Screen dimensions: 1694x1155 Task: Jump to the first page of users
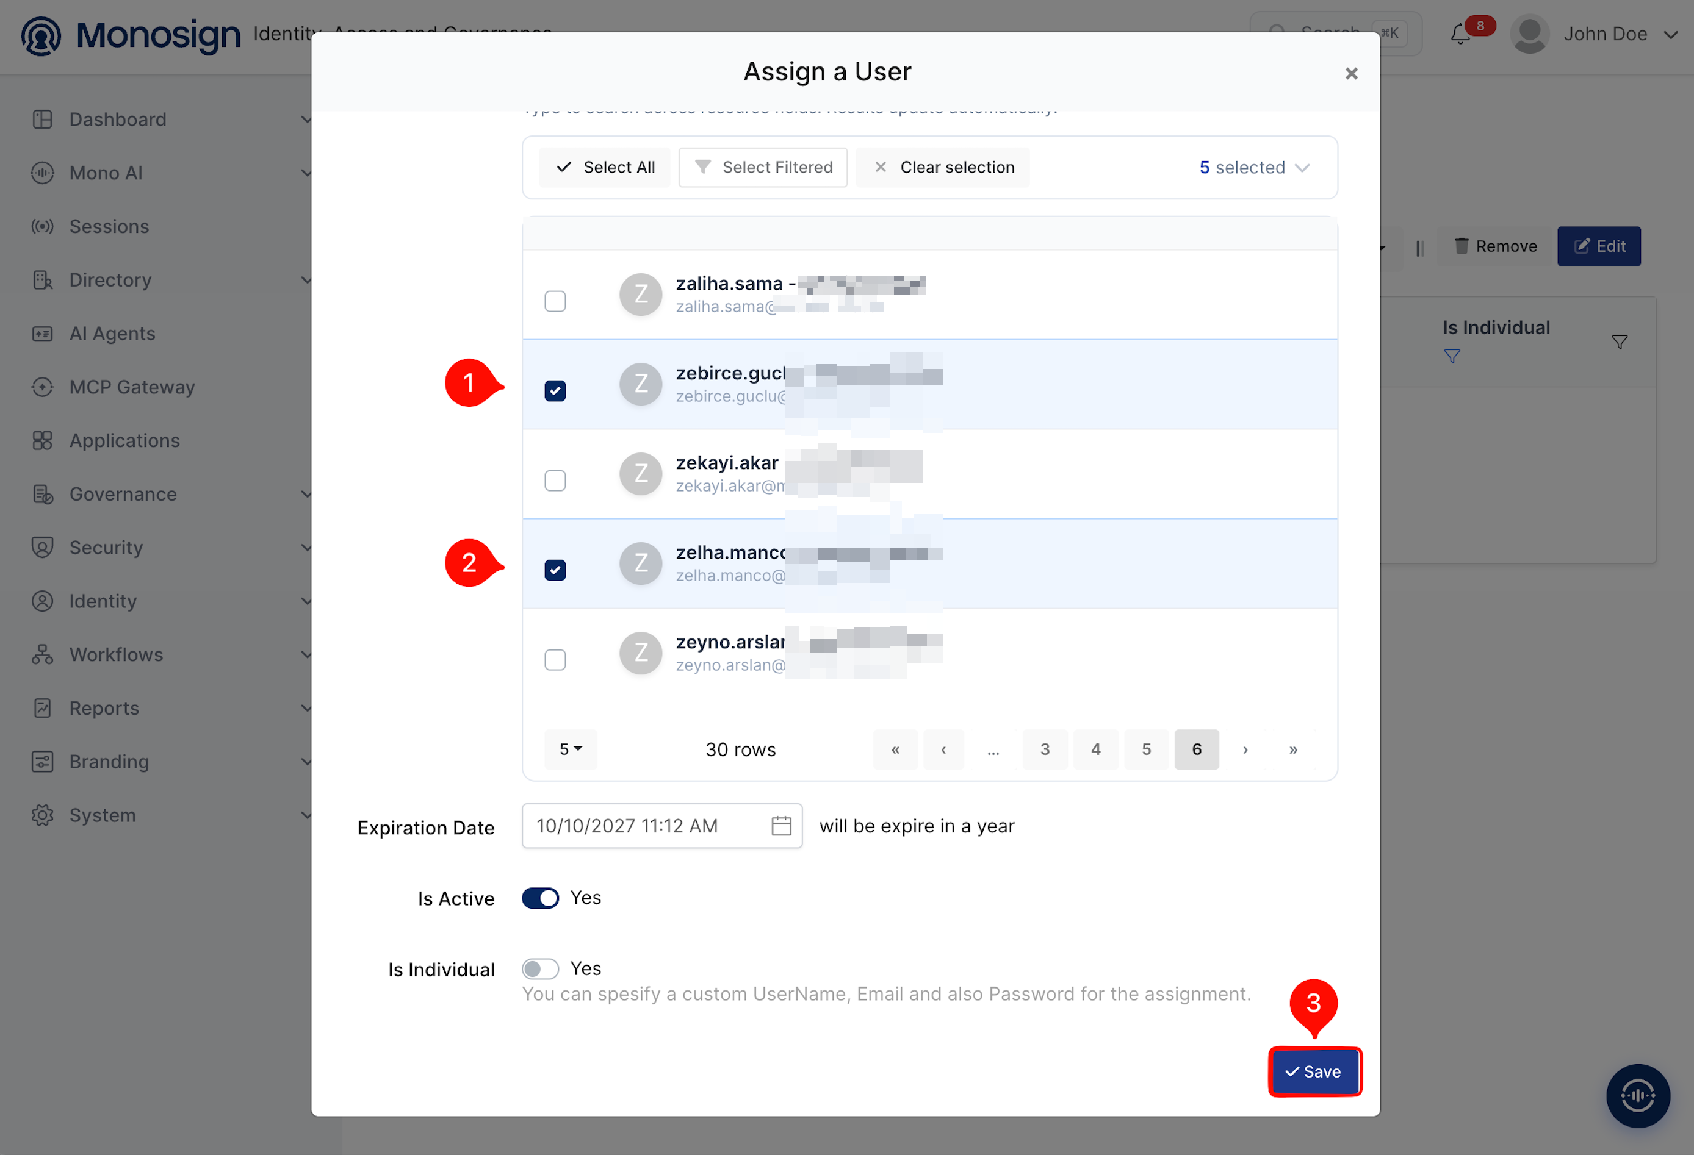(x=895, y=749)
